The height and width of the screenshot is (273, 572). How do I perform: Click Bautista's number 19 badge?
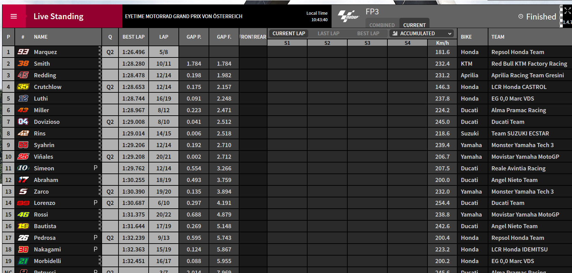(x=23, y=226)
